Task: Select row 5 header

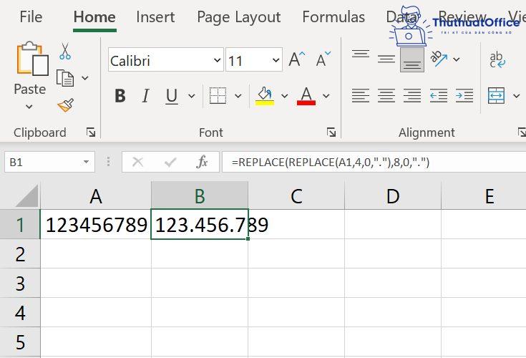Action: click(20, 342)
